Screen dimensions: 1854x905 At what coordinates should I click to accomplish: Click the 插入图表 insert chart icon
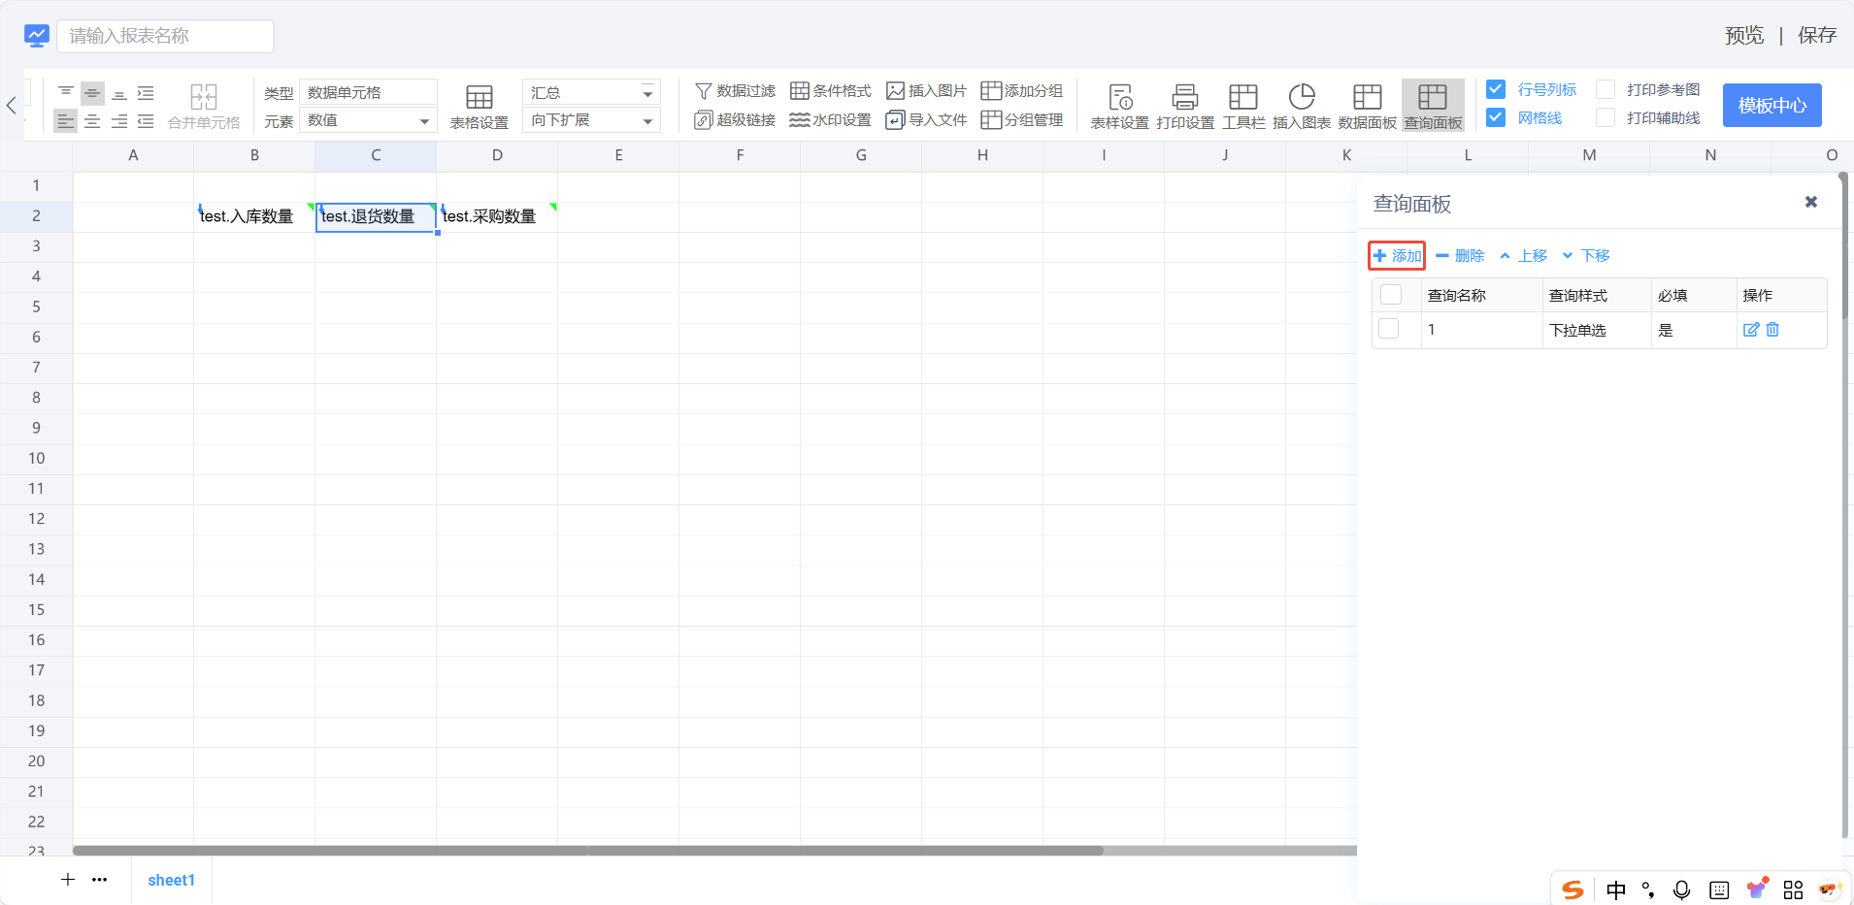point(1301,97)
